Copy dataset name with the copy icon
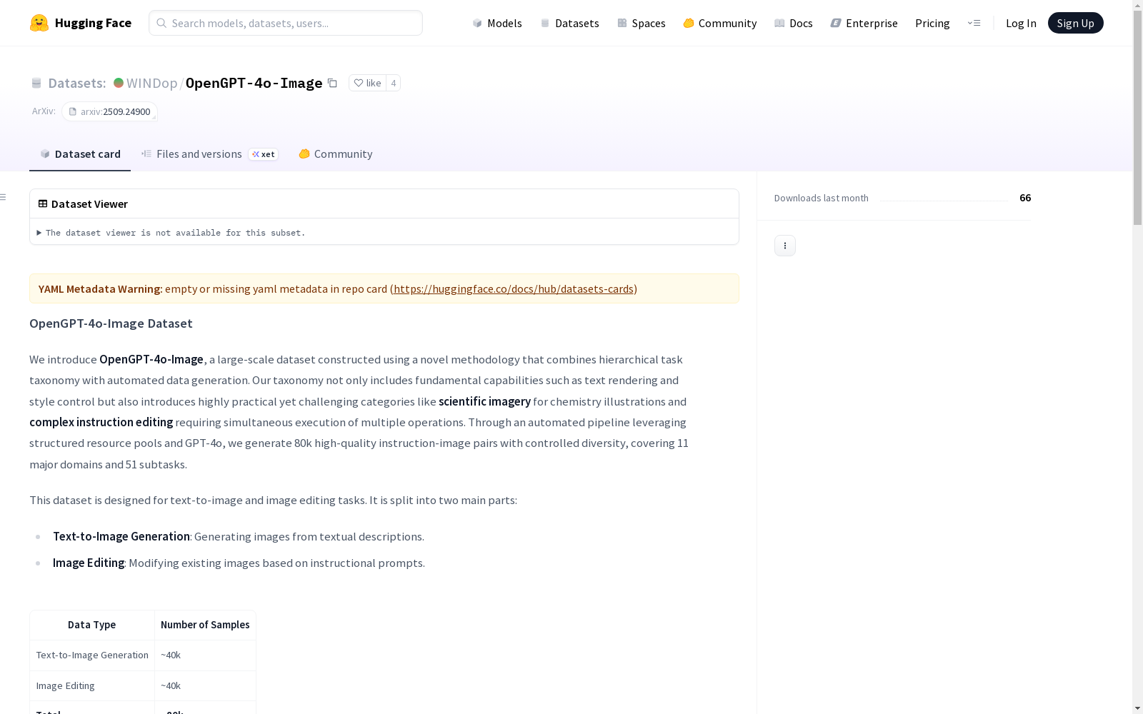 click(332, 83)
